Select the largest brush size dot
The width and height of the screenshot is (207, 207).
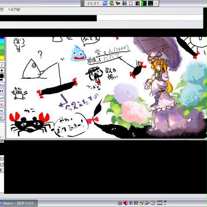pyautogui.click(x=2, y=76)
